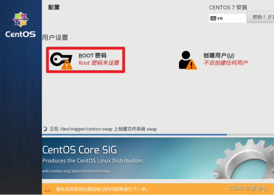Click the CentOS Core SIG banner

pyautogui.click(x=158, y=158)
